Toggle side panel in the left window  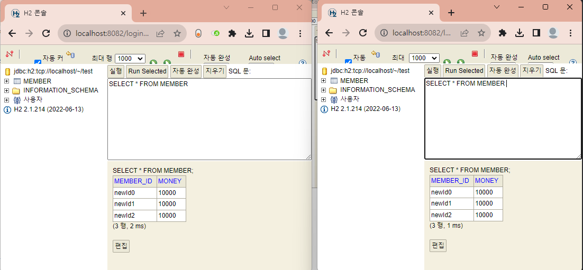(x=266, y=33)
